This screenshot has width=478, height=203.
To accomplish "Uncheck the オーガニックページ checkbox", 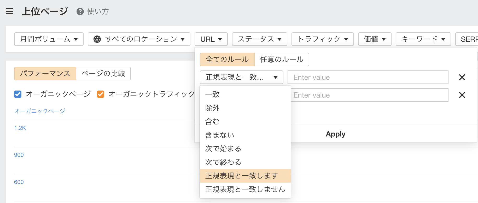I will (x=18, y=94).
